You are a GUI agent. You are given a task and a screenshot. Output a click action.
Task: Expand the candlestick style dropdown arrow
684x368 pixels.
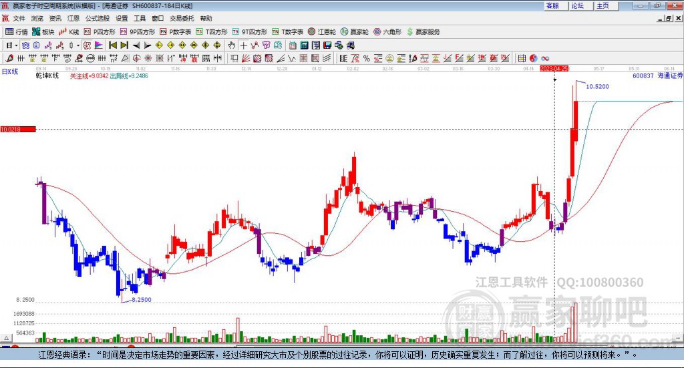pos(78,45)
